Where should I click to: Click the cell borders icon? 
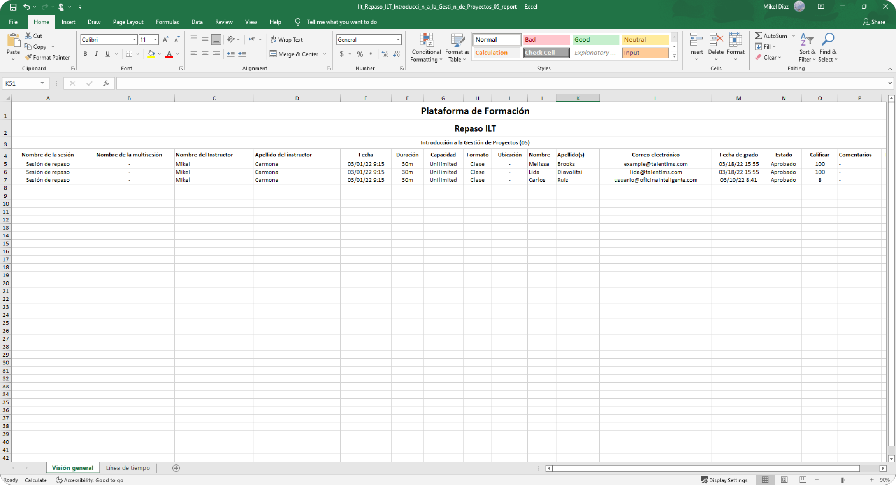pyautogui.click(x=129, y=54)
